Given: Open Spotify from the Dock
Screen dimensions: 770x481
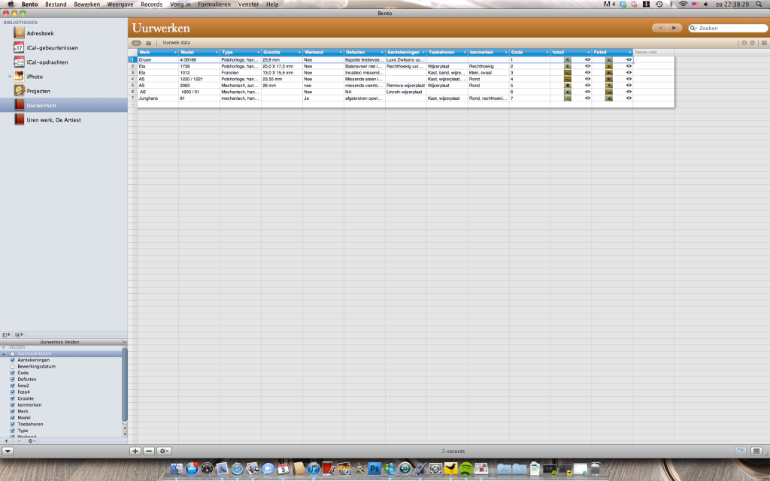Looking at the screenshot, I should (x=465, y=469).
